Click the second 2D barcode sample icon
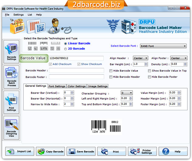192x161 pixels. click(36, 49)
